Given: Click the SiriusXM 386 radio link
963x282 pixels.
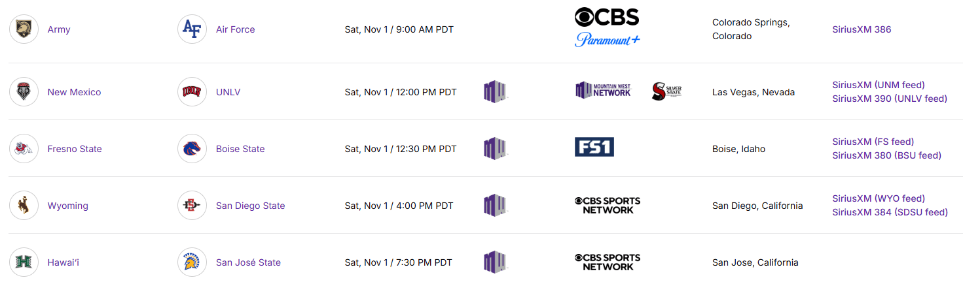Looking at the screenshot, I should [862, 29].
